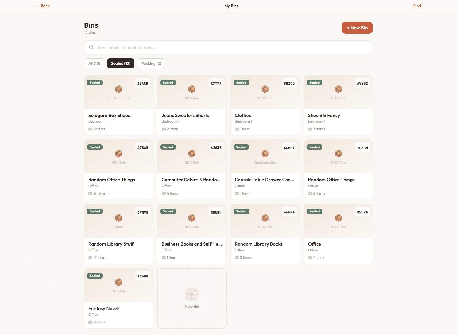
Task: Click bin code K7T7A badge
Action: (x=216, y=83)
